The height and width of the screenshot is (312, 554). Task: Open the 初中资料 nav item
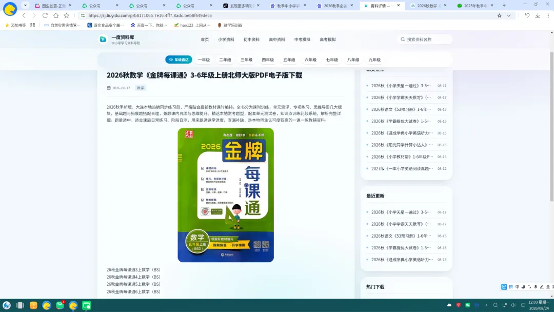pyautogui.click(x=251, y=40)
